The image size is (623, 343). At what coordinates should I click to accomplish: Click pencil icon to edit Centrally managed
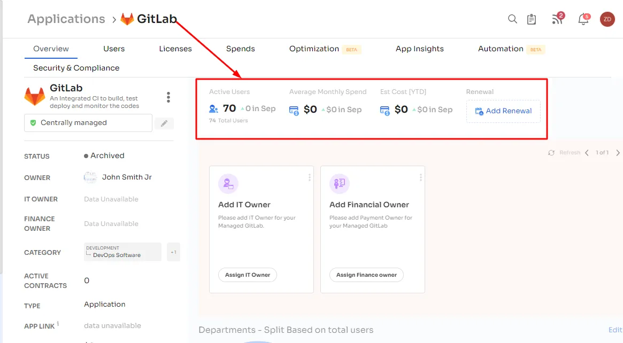(x=164, y=123)
